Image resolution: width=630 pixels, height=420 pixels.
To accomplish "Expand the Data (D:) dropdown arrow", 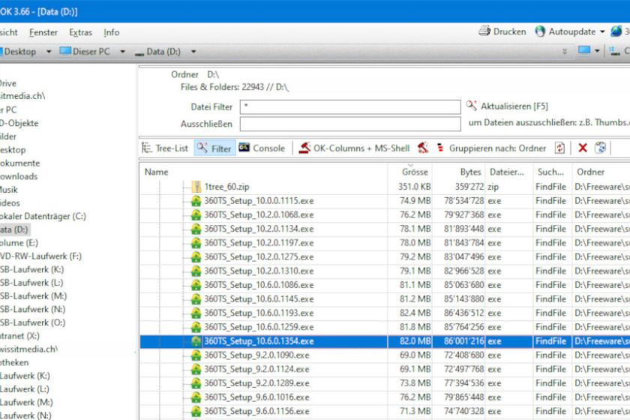I will [193, 52].
